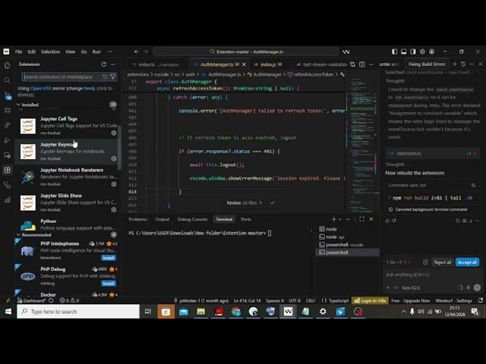Click the Windows Start button
The height and width of the screenshot is (364, 486).
(8, 311)
